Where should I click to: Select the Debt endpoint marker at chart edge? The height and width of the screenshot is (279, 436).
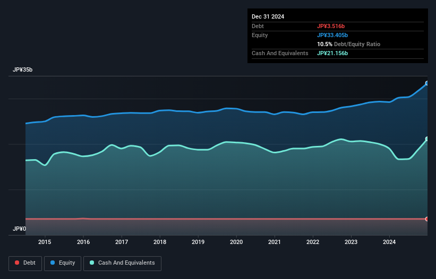click(x=427, y=219)
